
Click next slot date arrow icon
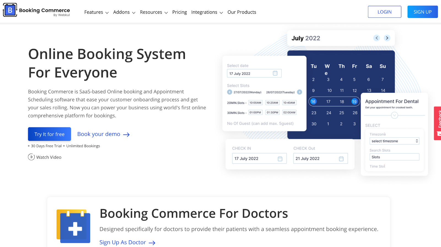tap(300, 92)
